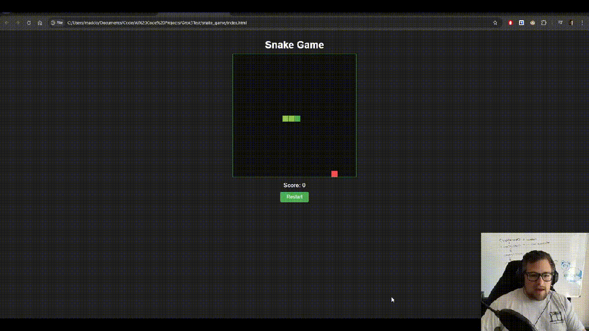Image resolution: width=589 pixels, height=331 pixels.
Task: Click the browser profile avatar
Action: coord(572,23)
